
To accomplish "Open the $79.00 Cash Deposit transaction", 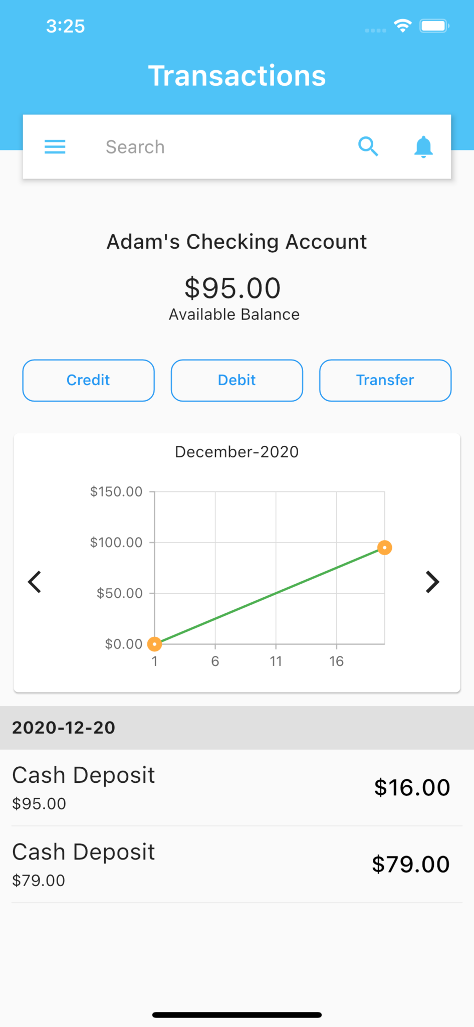I will 237,865.
